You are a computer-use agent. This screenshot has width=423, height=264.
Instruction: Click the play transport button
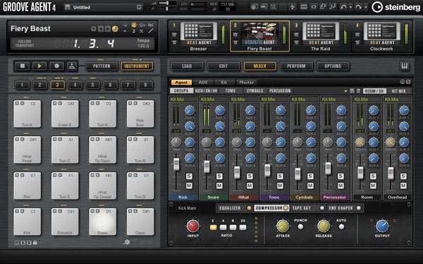click(x=39, y=66)
